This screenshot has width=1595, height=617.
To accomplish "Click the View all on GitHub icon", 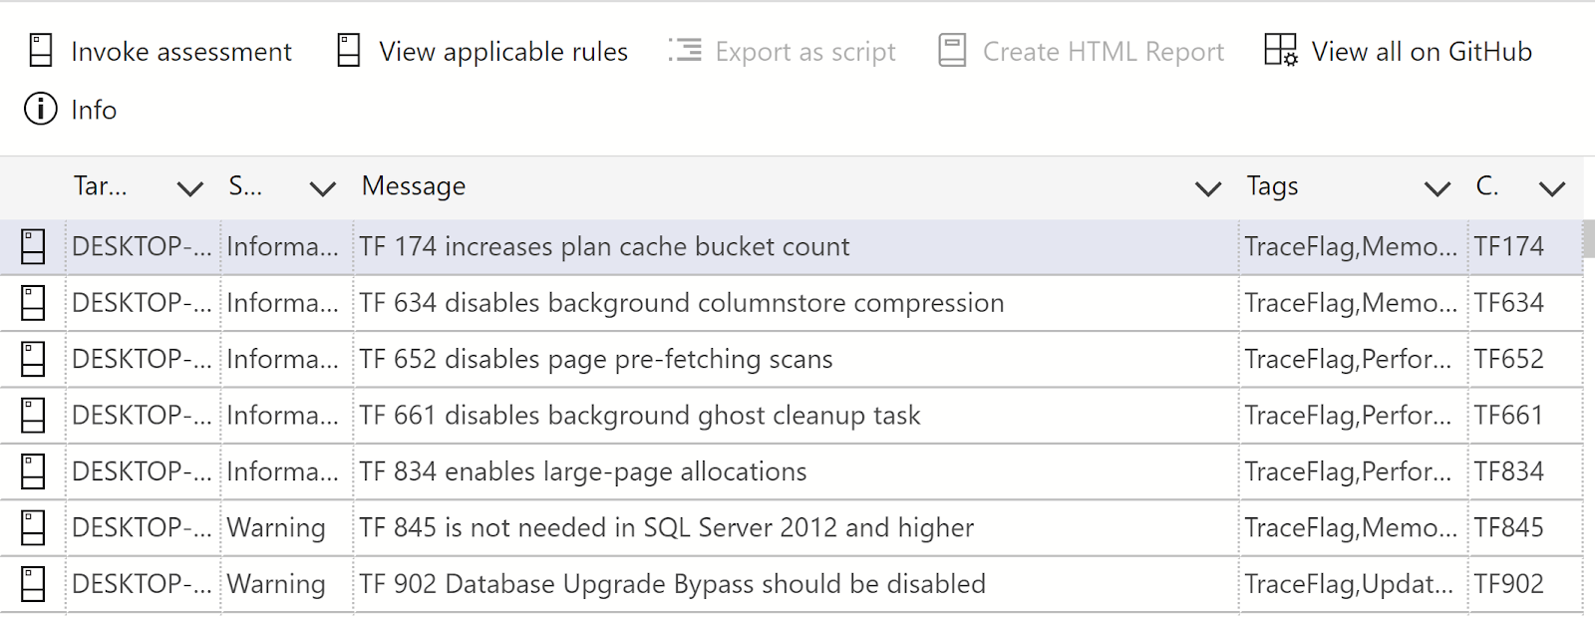I will point(1281,51).
